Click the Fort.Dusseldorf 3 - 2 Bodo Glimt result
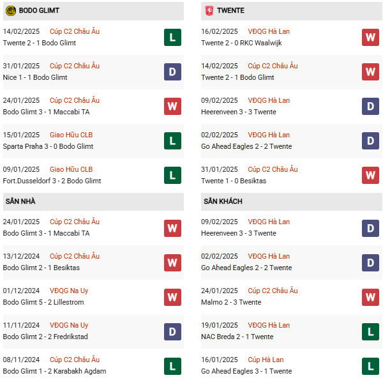Viewport: 383px width, 380px height. pos(52,181)
